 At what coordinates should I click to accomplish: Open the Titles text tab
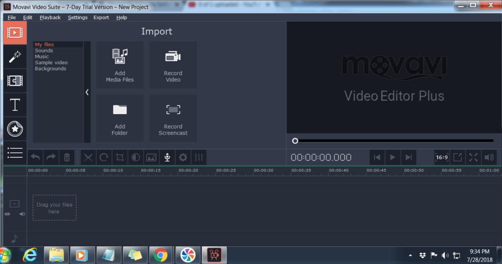15,105
